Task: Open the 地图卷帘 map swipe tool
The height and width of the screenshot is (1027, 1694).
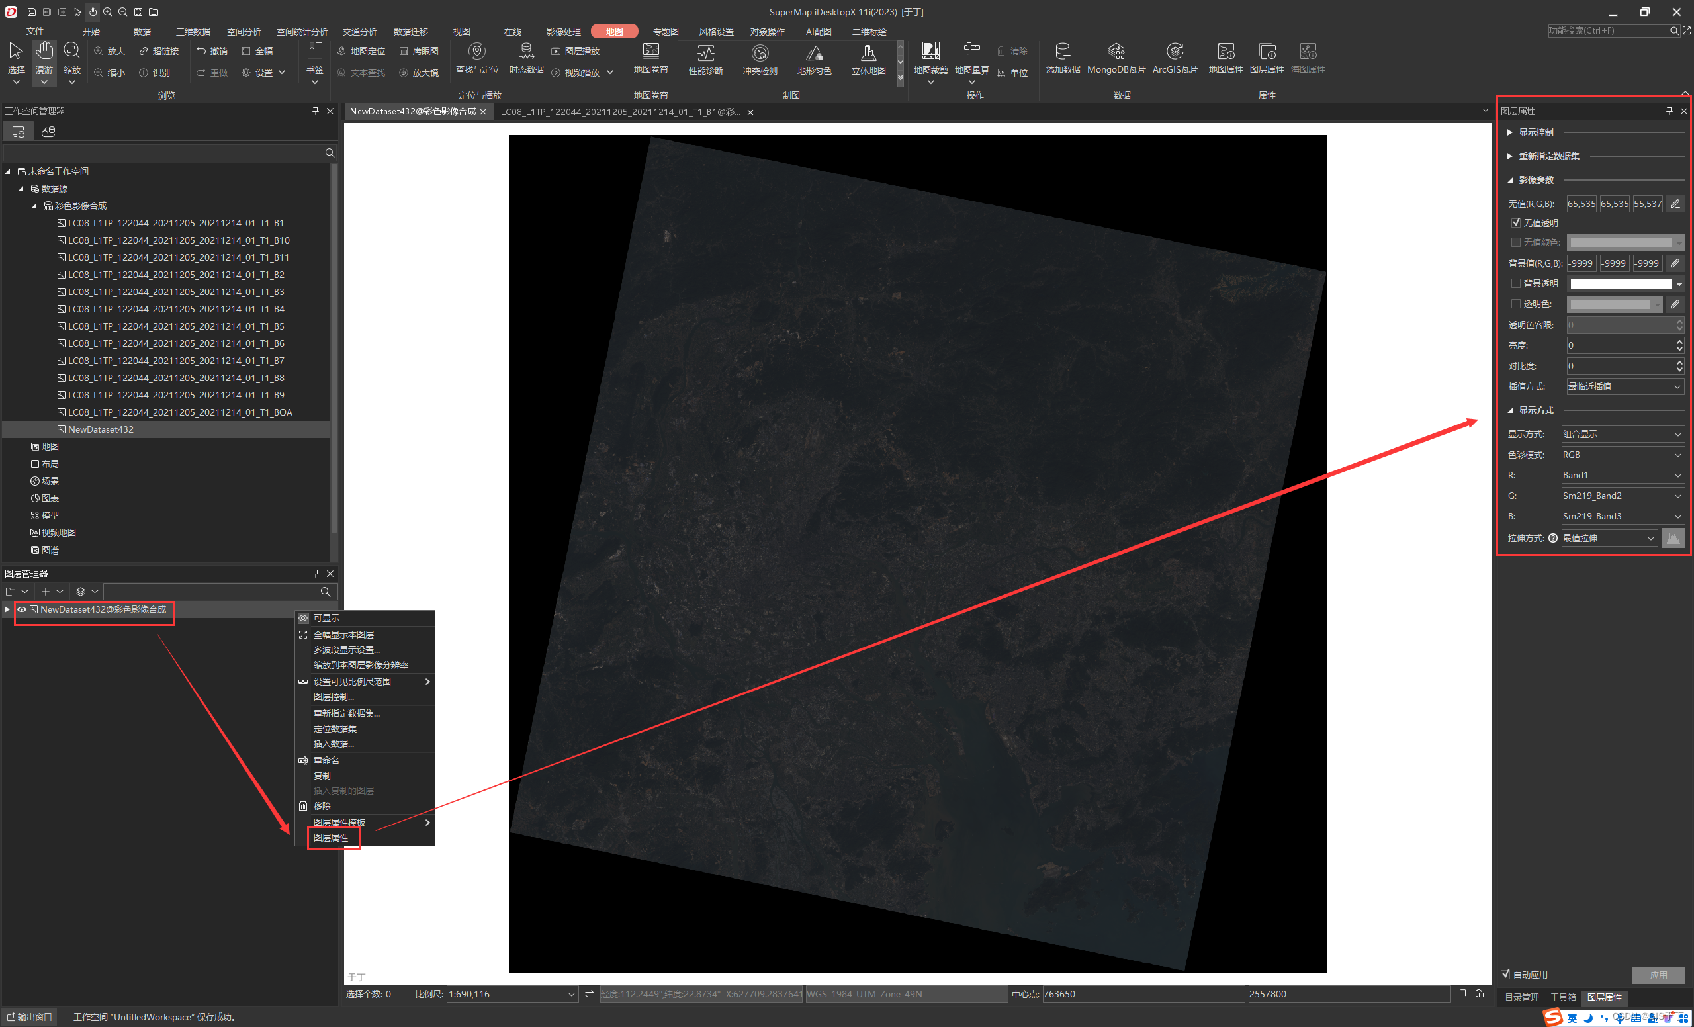Action: coord(650,52)
